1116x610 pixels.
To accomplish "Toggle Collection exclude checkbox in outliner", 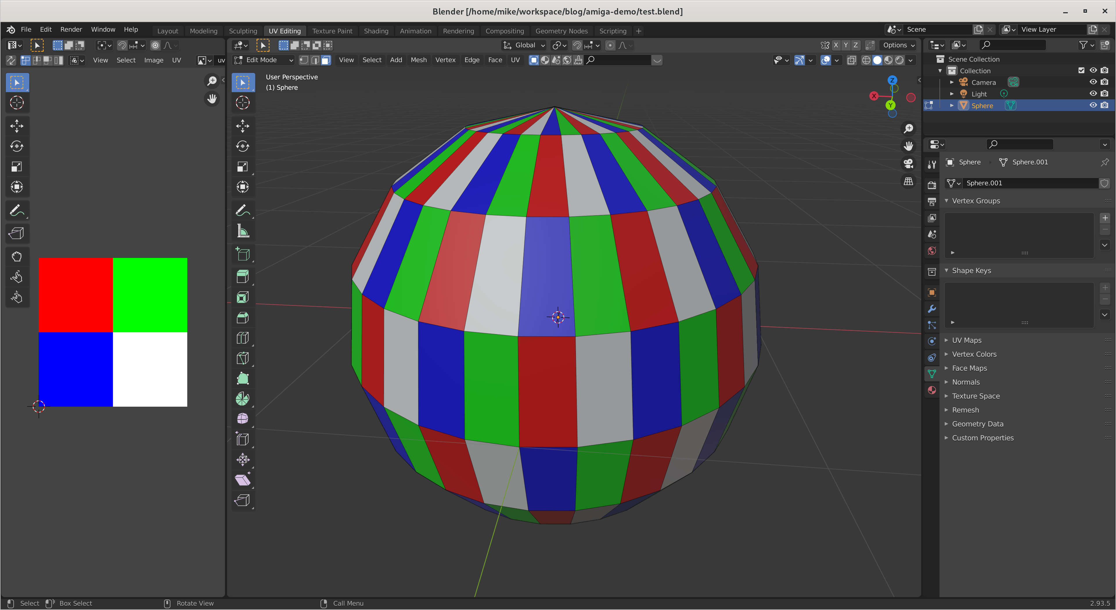I will (1081, 70).
